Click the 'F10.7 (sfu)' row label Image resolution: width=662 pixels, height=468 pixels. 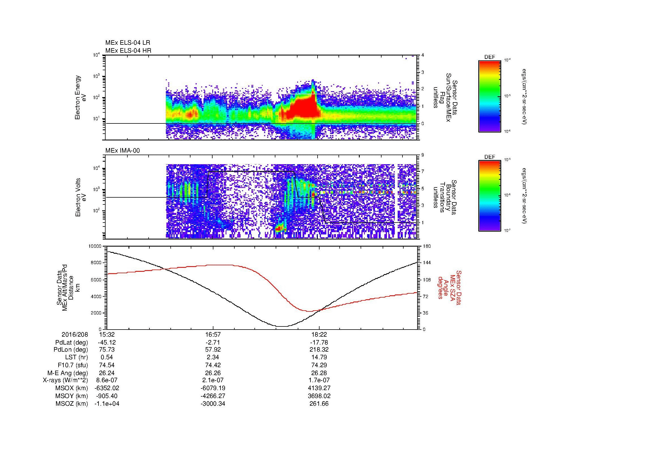[73, 365]
